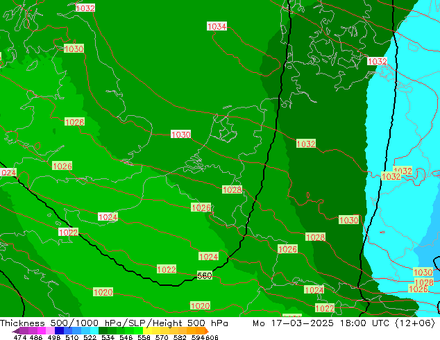The height and width of the screenshot is (340, 440).
Task: Click the 534 legend value
Action: [108, 337]
